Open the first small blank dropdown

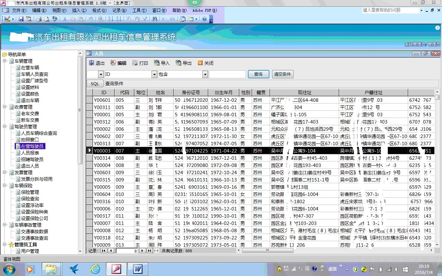(101, 74)
